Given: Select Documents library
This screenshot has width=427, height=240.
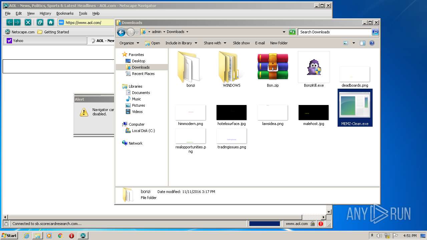Looking at the screenshot, I should tap(137, 93).
